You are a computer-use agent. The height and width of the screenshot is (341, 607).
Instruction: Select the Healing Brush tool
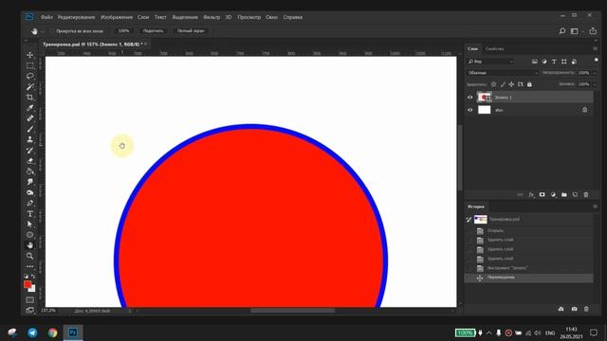(x=29, y=118)
